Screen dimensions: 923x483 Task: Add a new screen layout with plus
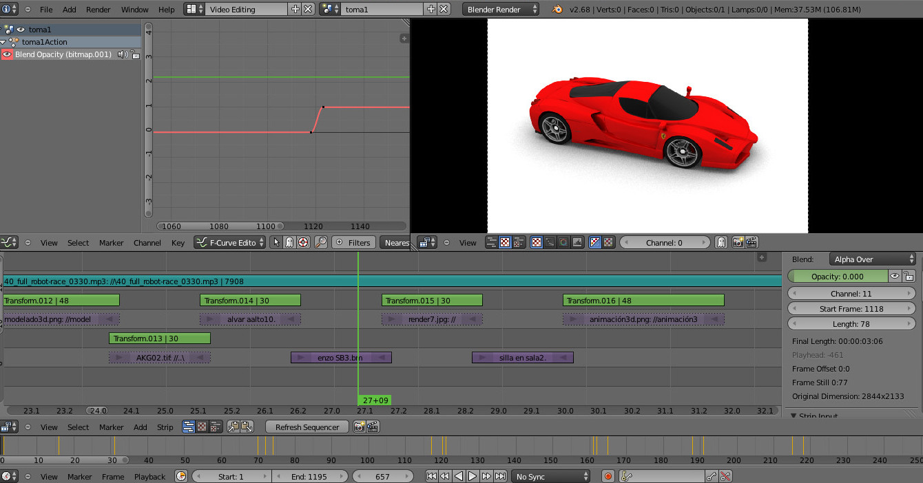(295, 10)
